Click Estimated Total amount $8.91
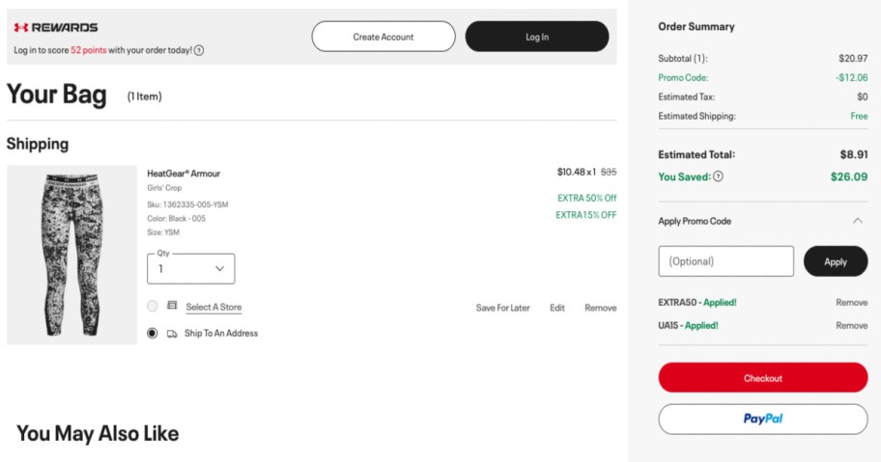 [x=854, y=154]
